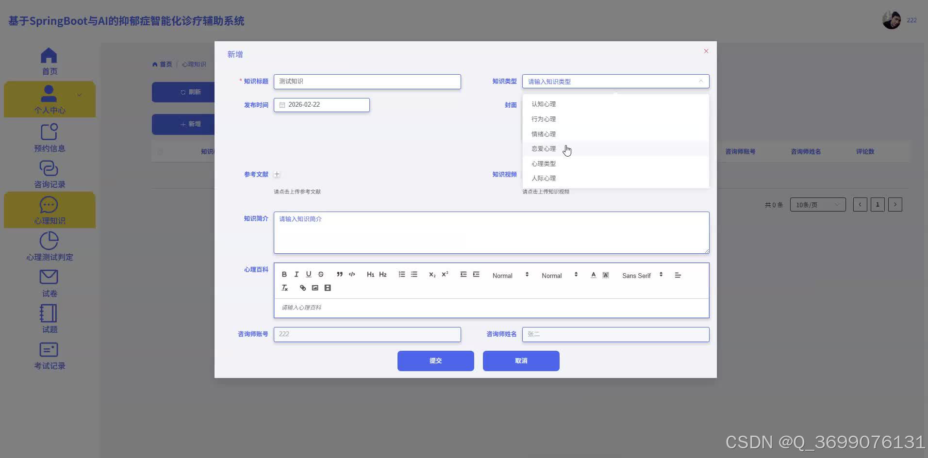Screen dimensions: 928x458
Task: Decrease indent in the editor
Action: pos(464,275)
